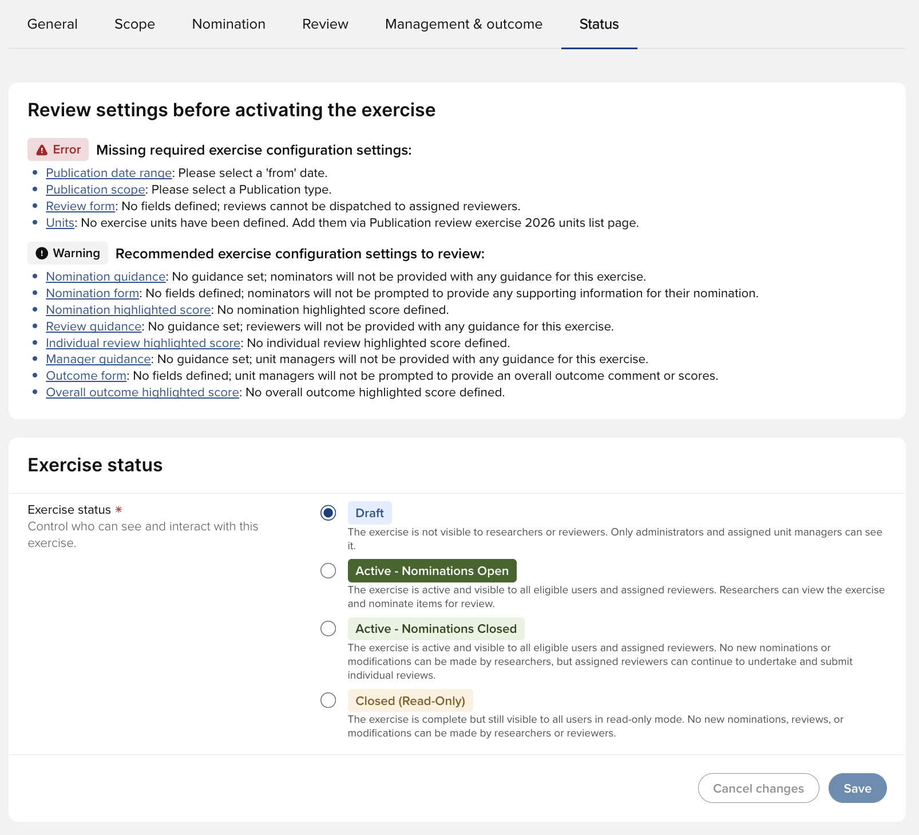Select the Draft status radio button

coord(328,513)
